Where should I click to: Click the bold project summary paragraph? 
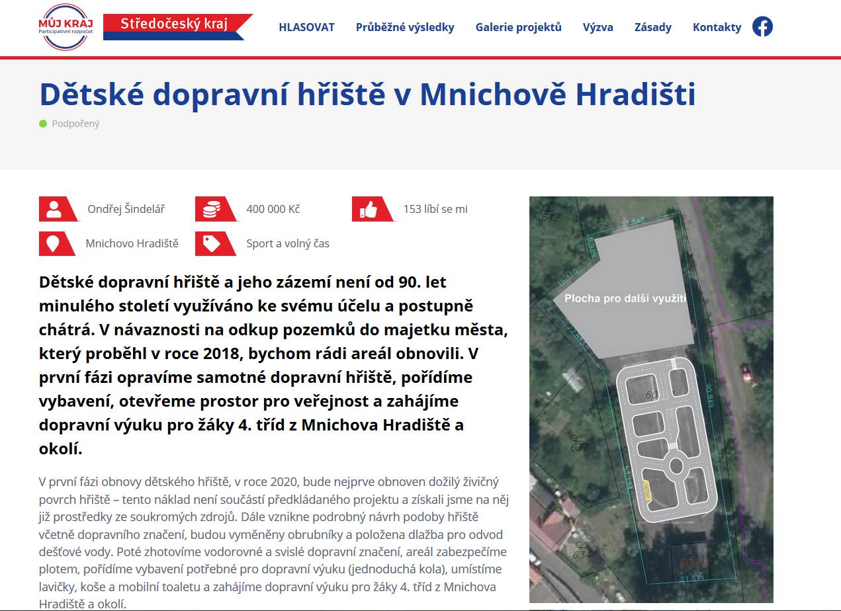pos(274,366)
